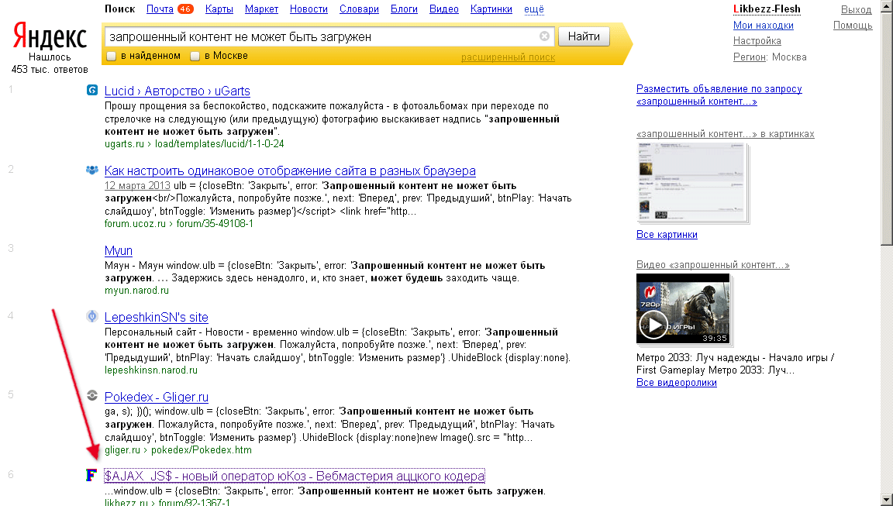Expand more services via 'ещё'
This screenshot has width=893, height=506.
coord(534,9)
